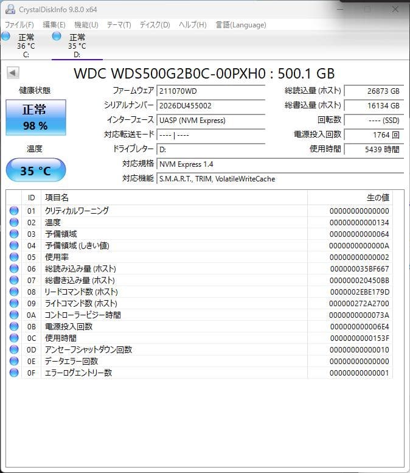Image resolution: width=410 pixels, height=473 pixels.
Task: Click the 35 °C temperature button
Action: (x=35, y=170)
